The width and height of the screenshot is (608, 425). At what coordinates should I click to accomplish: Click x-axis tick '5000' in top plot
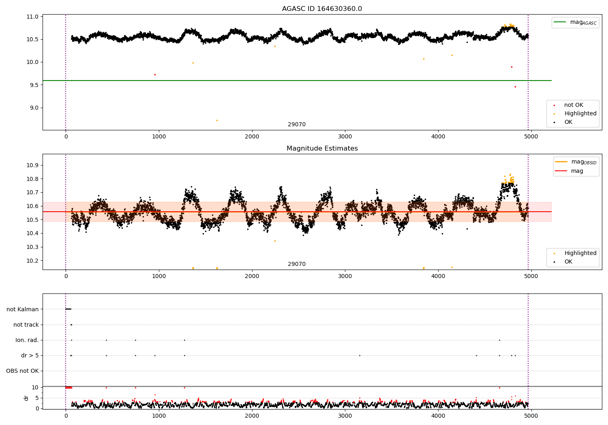[531, 137]
